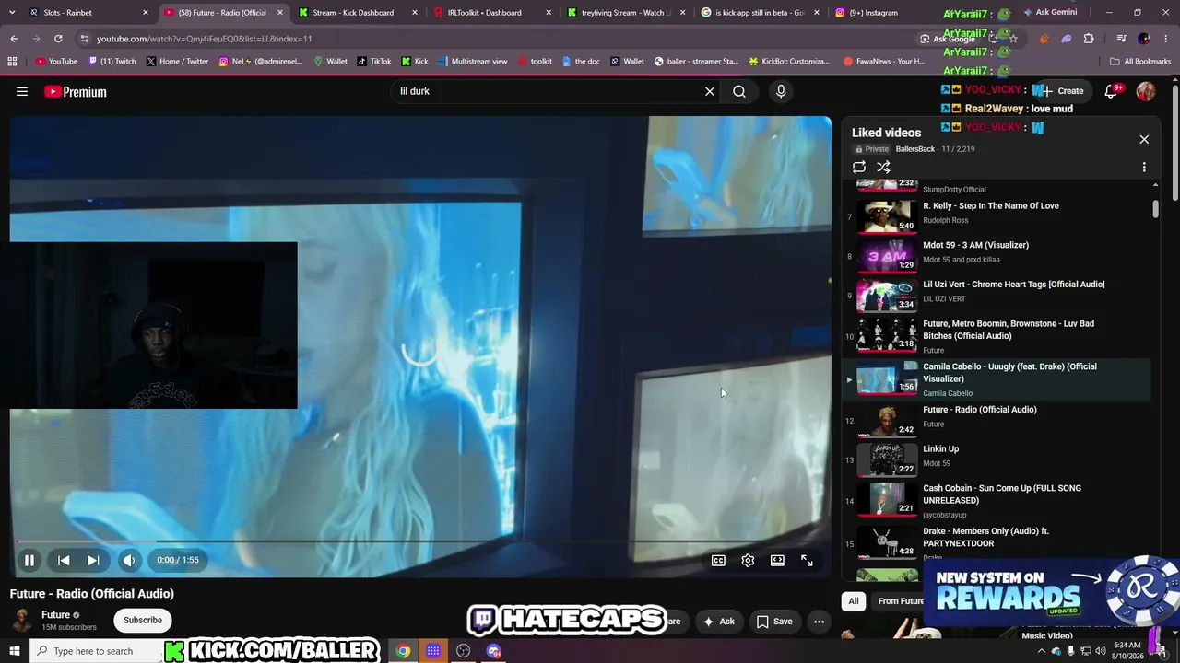The height and width of the screenshot is (663, 1180).
Task: Go back in the browser
Action: click(14, 39)
